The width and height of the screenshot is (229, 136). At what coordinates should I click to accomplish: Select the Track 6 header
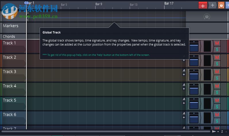[14, 118]
